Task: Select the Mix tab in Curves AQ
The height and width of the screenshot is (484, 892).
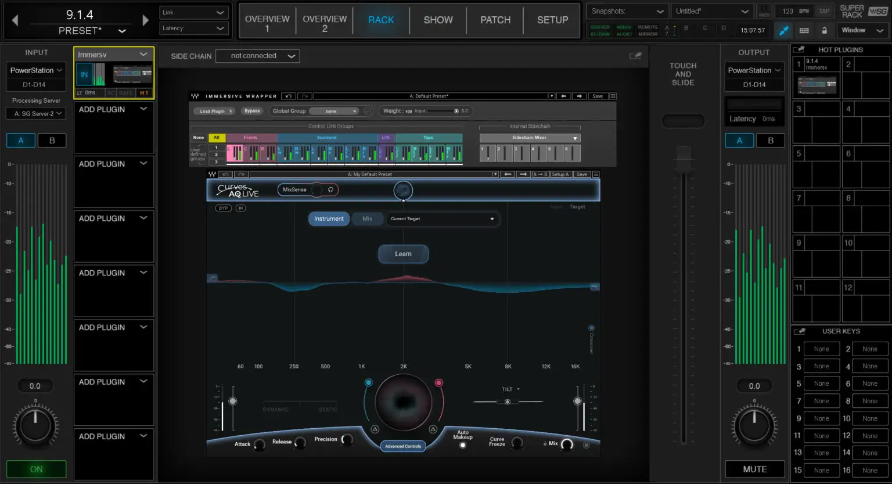Action: 367,219
